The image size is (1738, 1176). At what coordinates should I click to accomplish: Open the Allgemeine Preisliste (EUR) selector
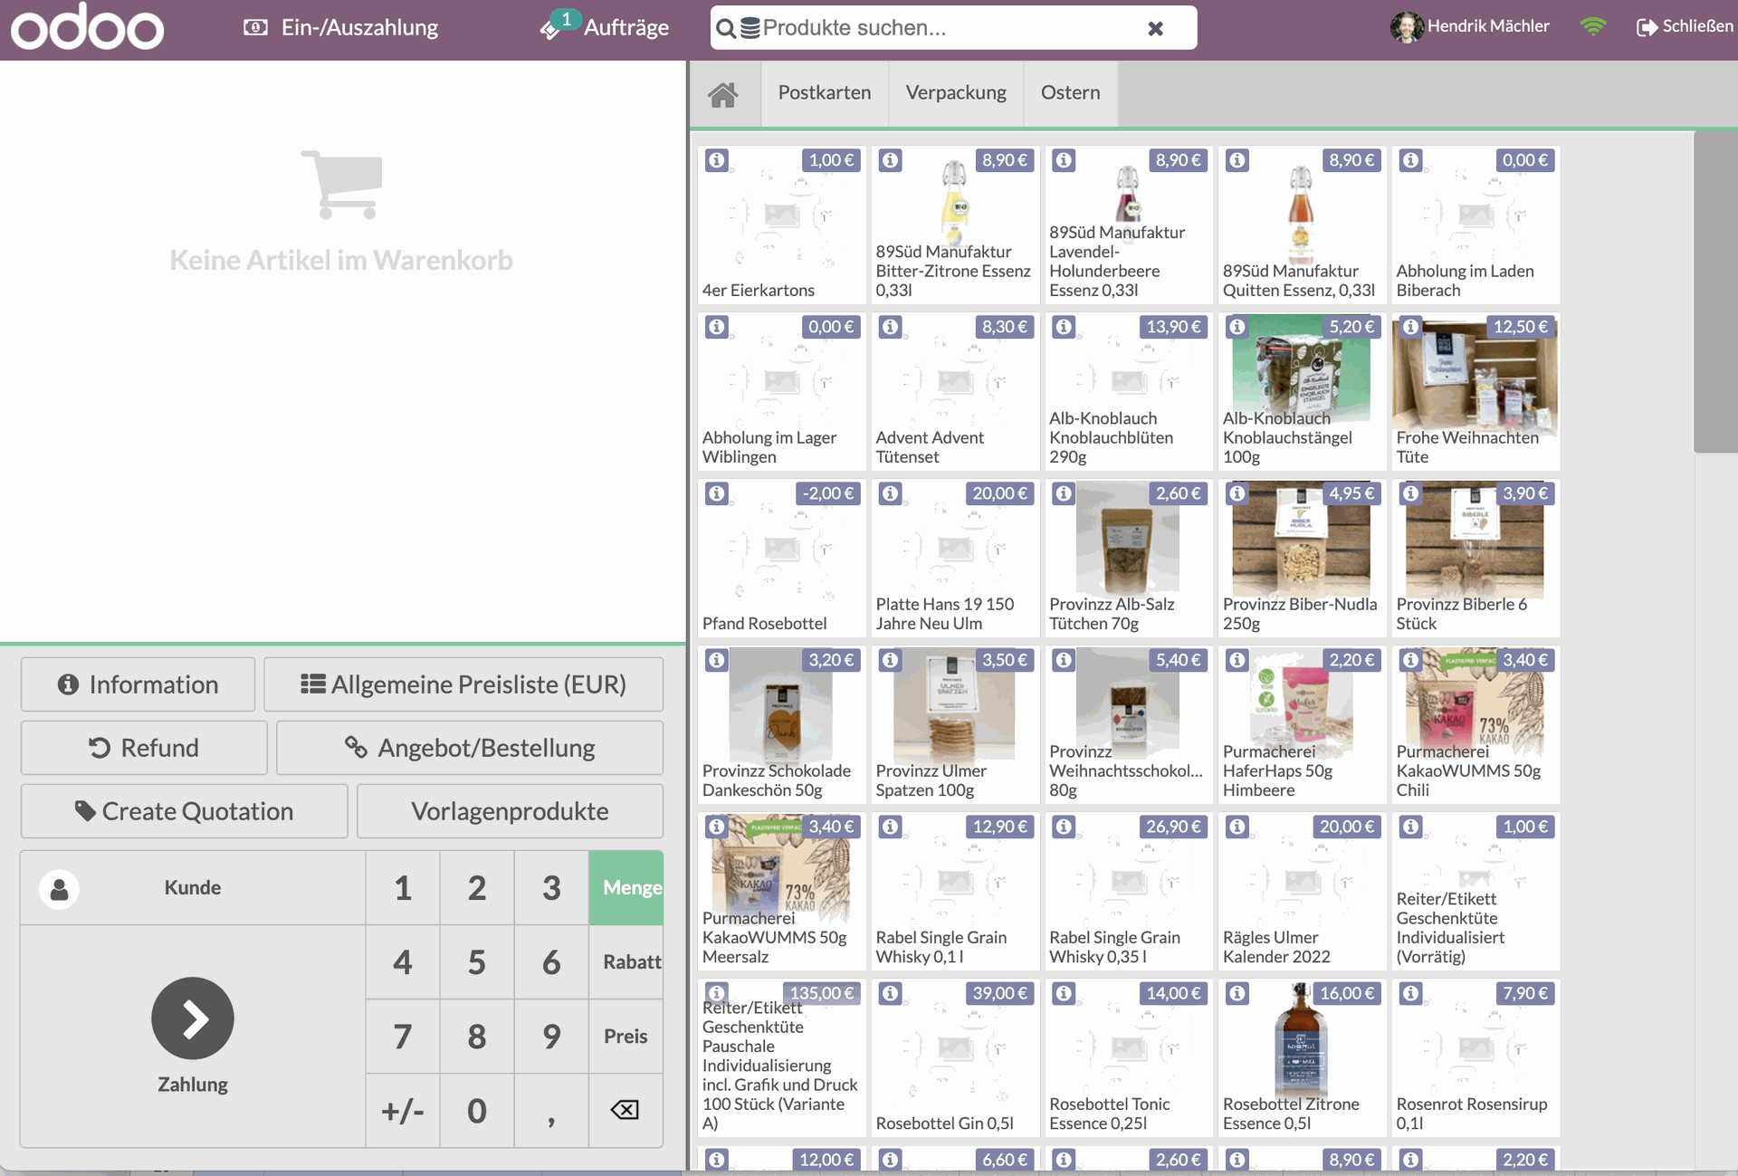[463, 684]
